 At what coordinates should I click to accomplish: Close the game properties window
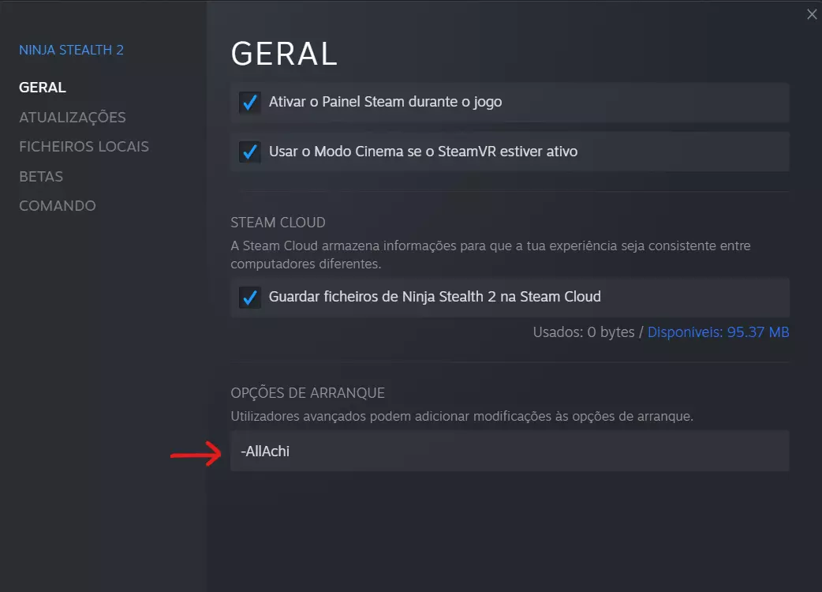812,14
